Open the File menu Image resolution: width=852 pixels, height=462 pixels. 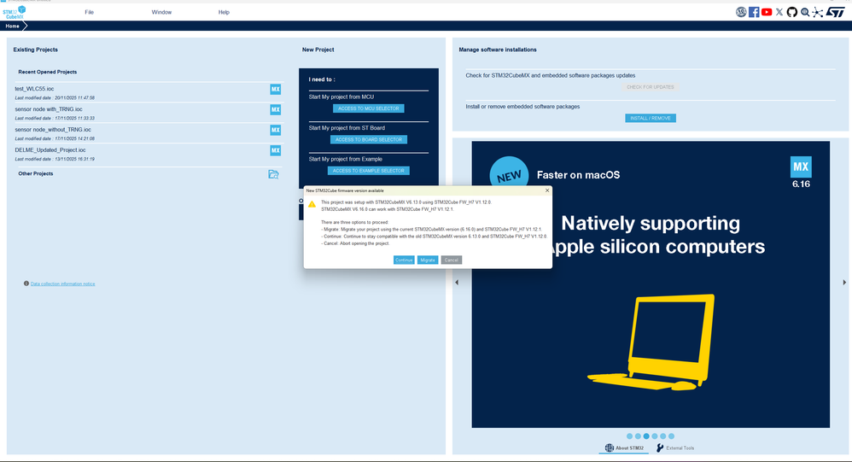89,12
